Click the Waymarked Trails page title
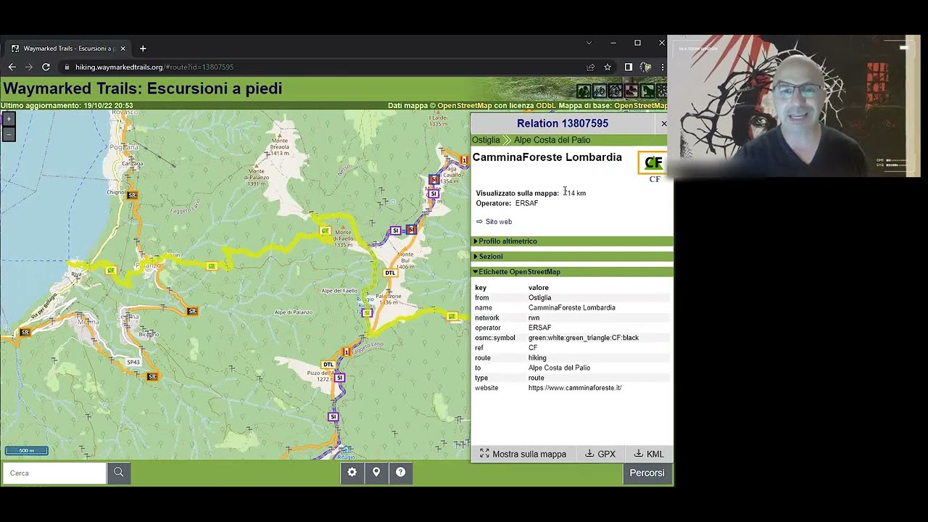This screenshot has width=928, height=522. [143, 89]
